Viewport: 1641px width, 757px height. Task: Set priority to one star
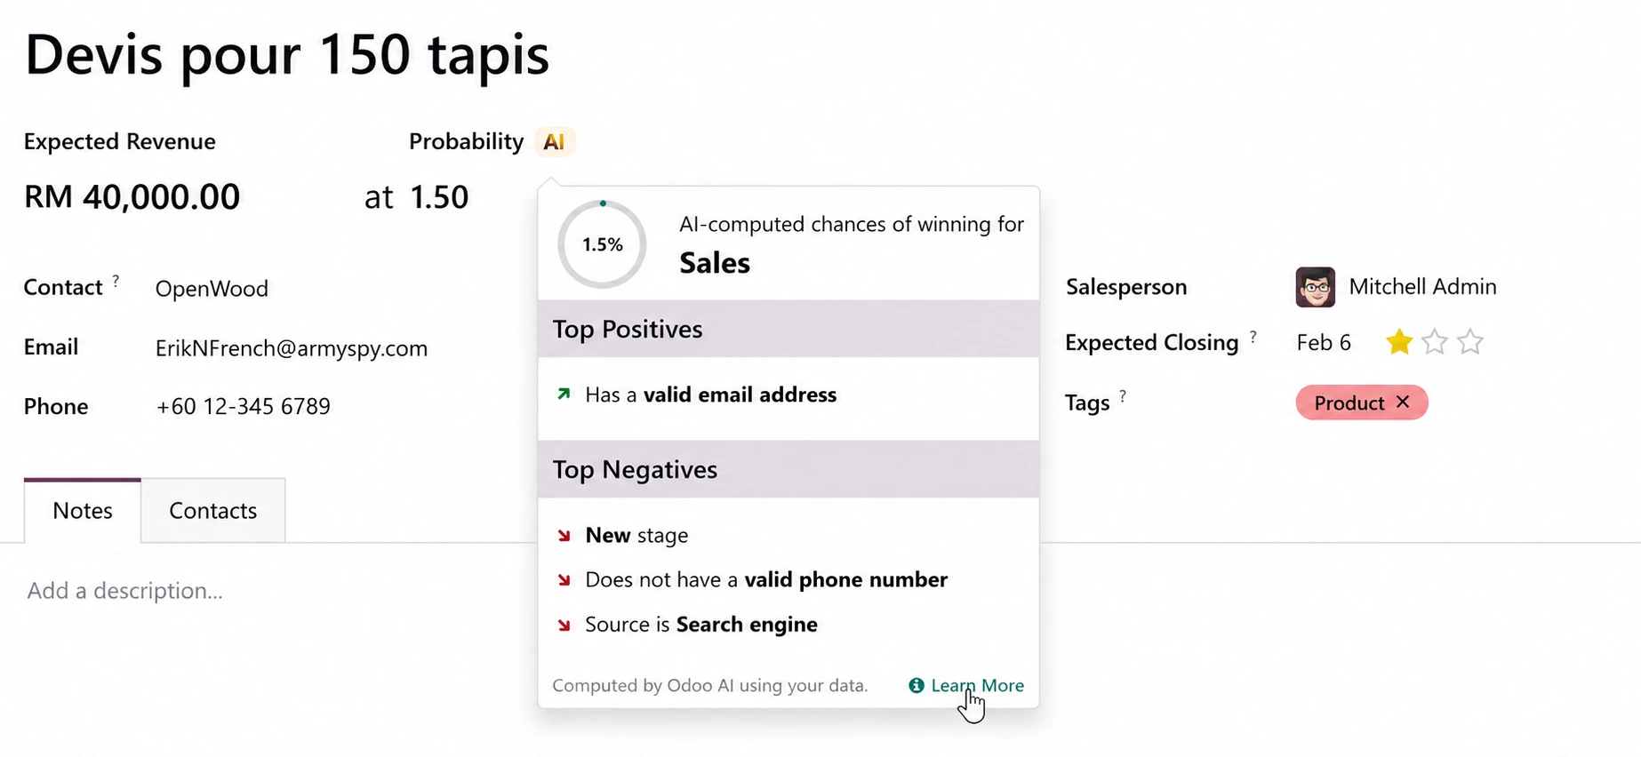(x=1399, y=342)
